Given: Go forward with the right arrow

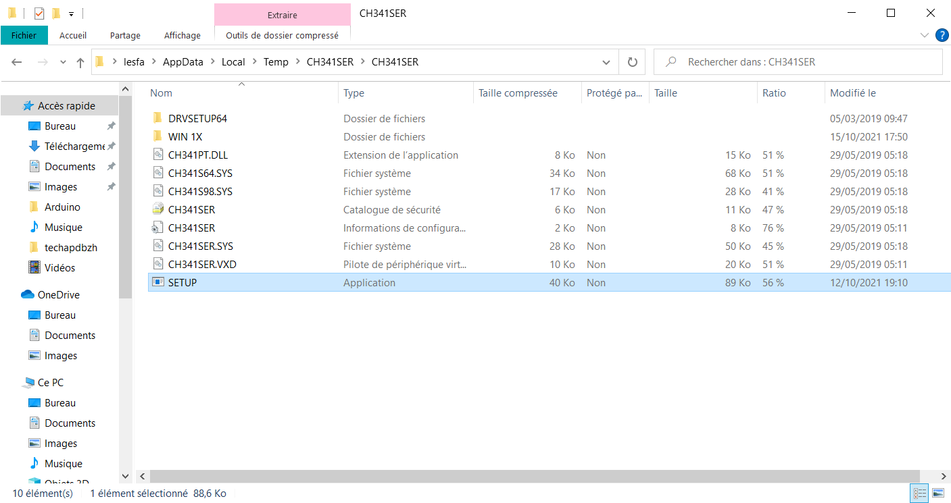Looking at the screenshot, I should coord(42,62).
